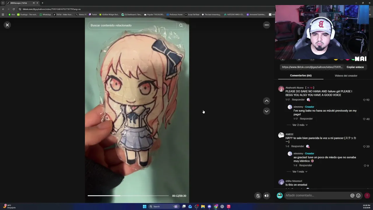Reply to Akahoshi Akane's comment via Responder
Screen dimensions: 373x210
click(298, 100)
